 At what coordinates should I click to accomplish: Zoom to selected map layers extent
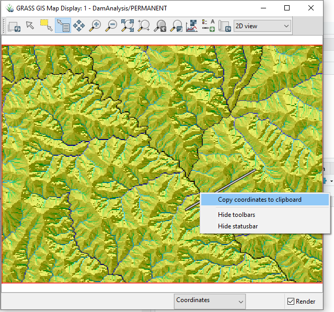coord(128,26)
